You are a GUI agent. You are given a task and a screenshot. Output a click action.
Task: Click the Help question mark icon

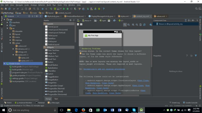point(104,9)
